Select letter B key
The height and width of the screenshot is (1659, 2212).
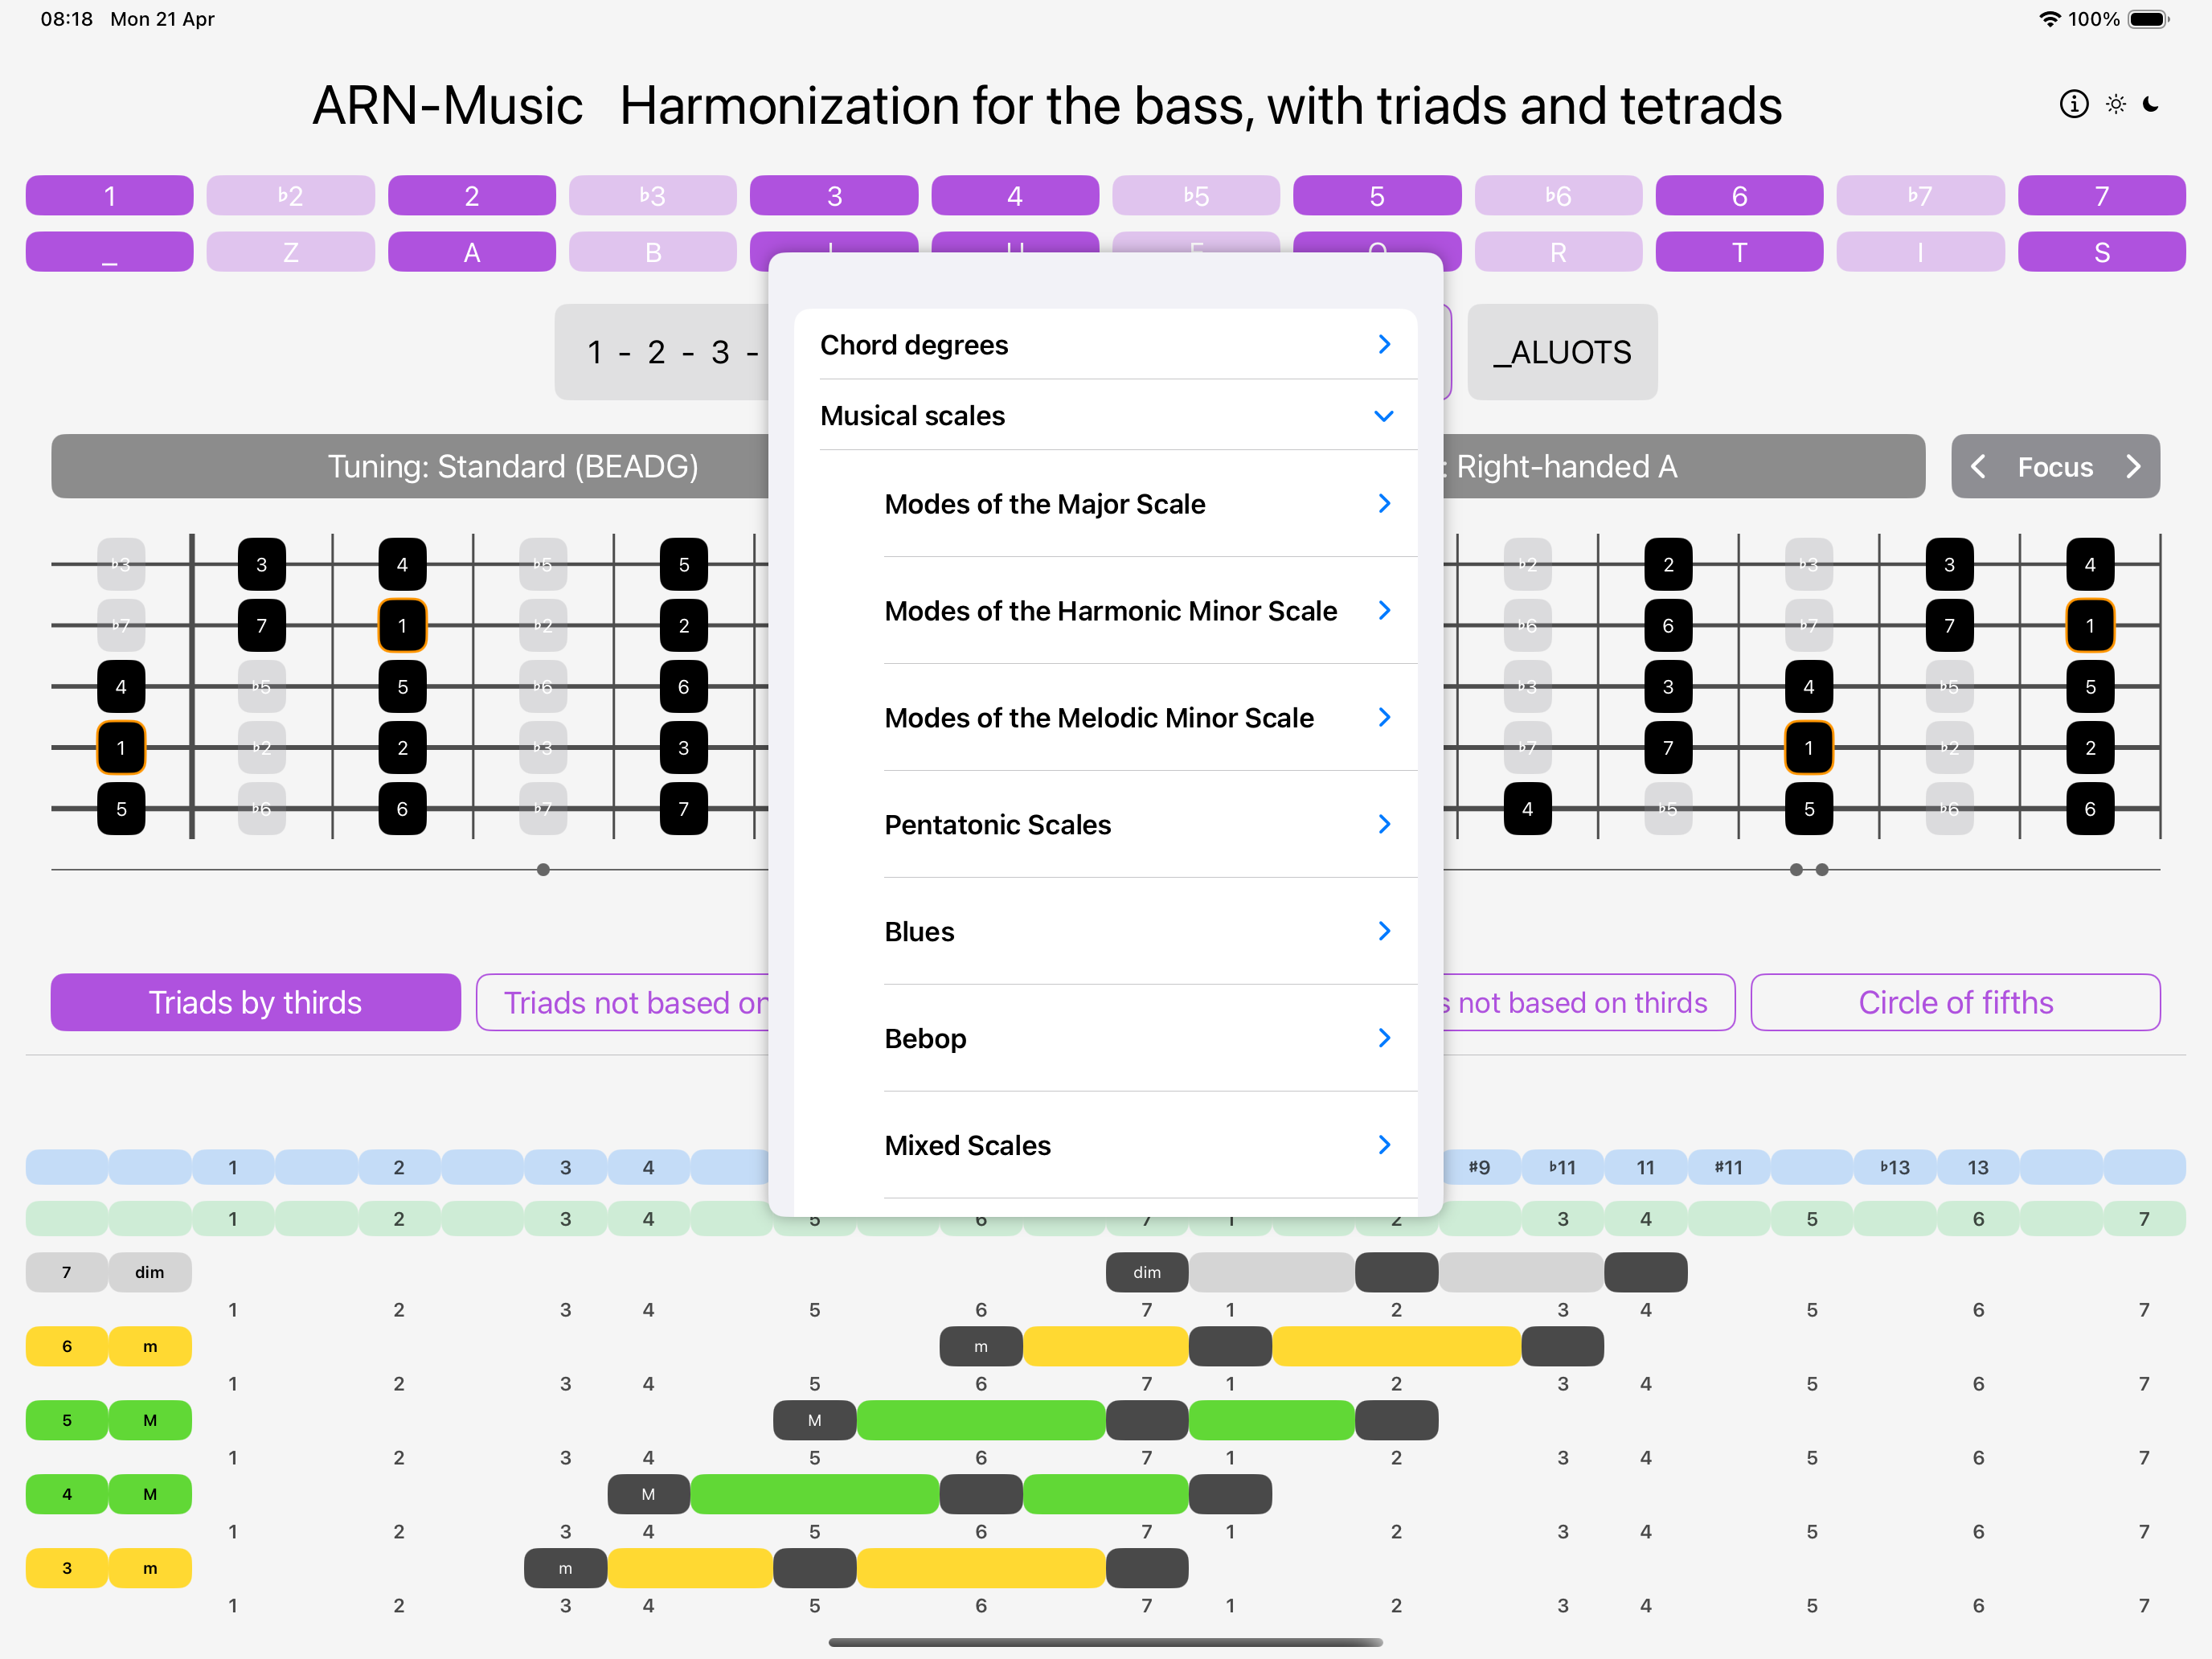coord(652,252)
